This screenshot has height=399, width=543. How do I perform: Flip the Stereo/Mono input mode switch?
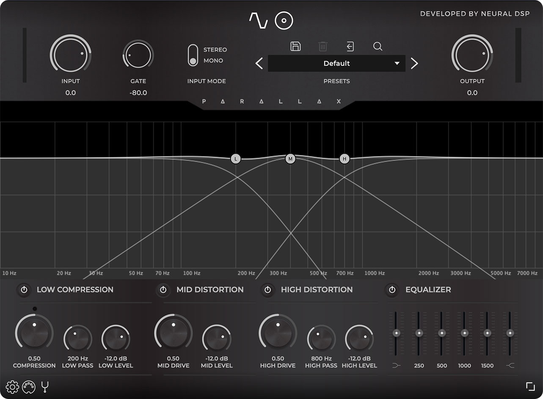tap(193, 55)
